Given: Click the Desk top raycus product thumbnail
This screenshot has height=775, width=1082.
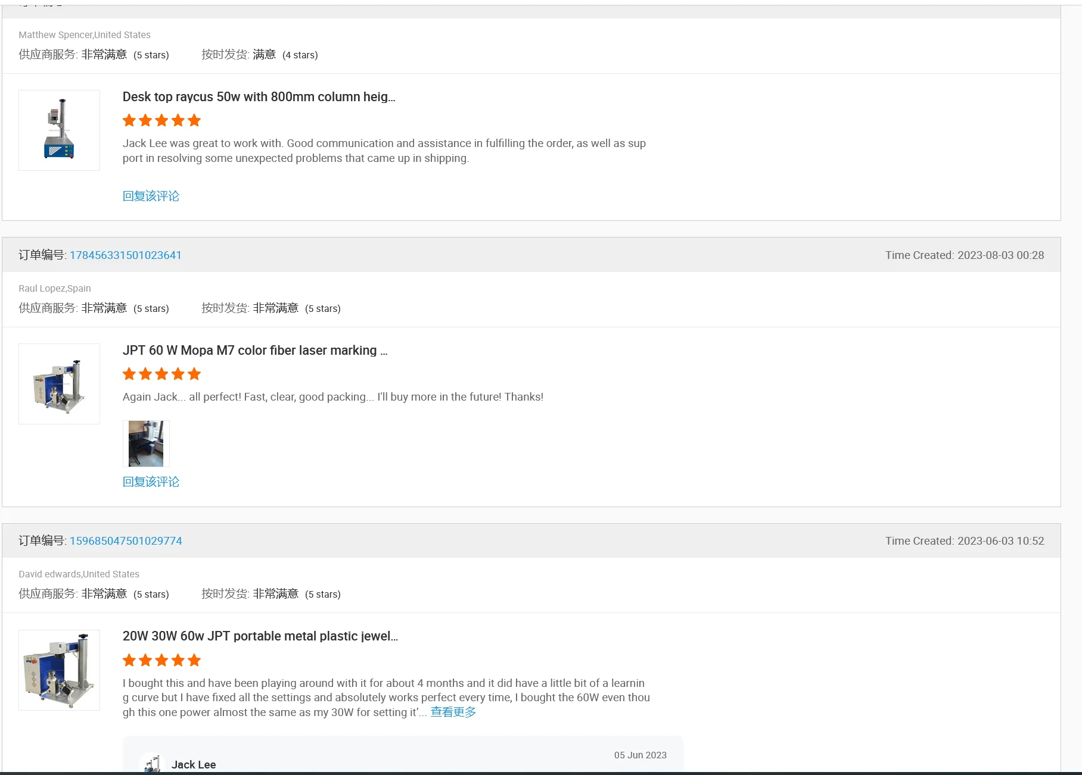Looking at the screenshot, I should (x=59, y=130).
